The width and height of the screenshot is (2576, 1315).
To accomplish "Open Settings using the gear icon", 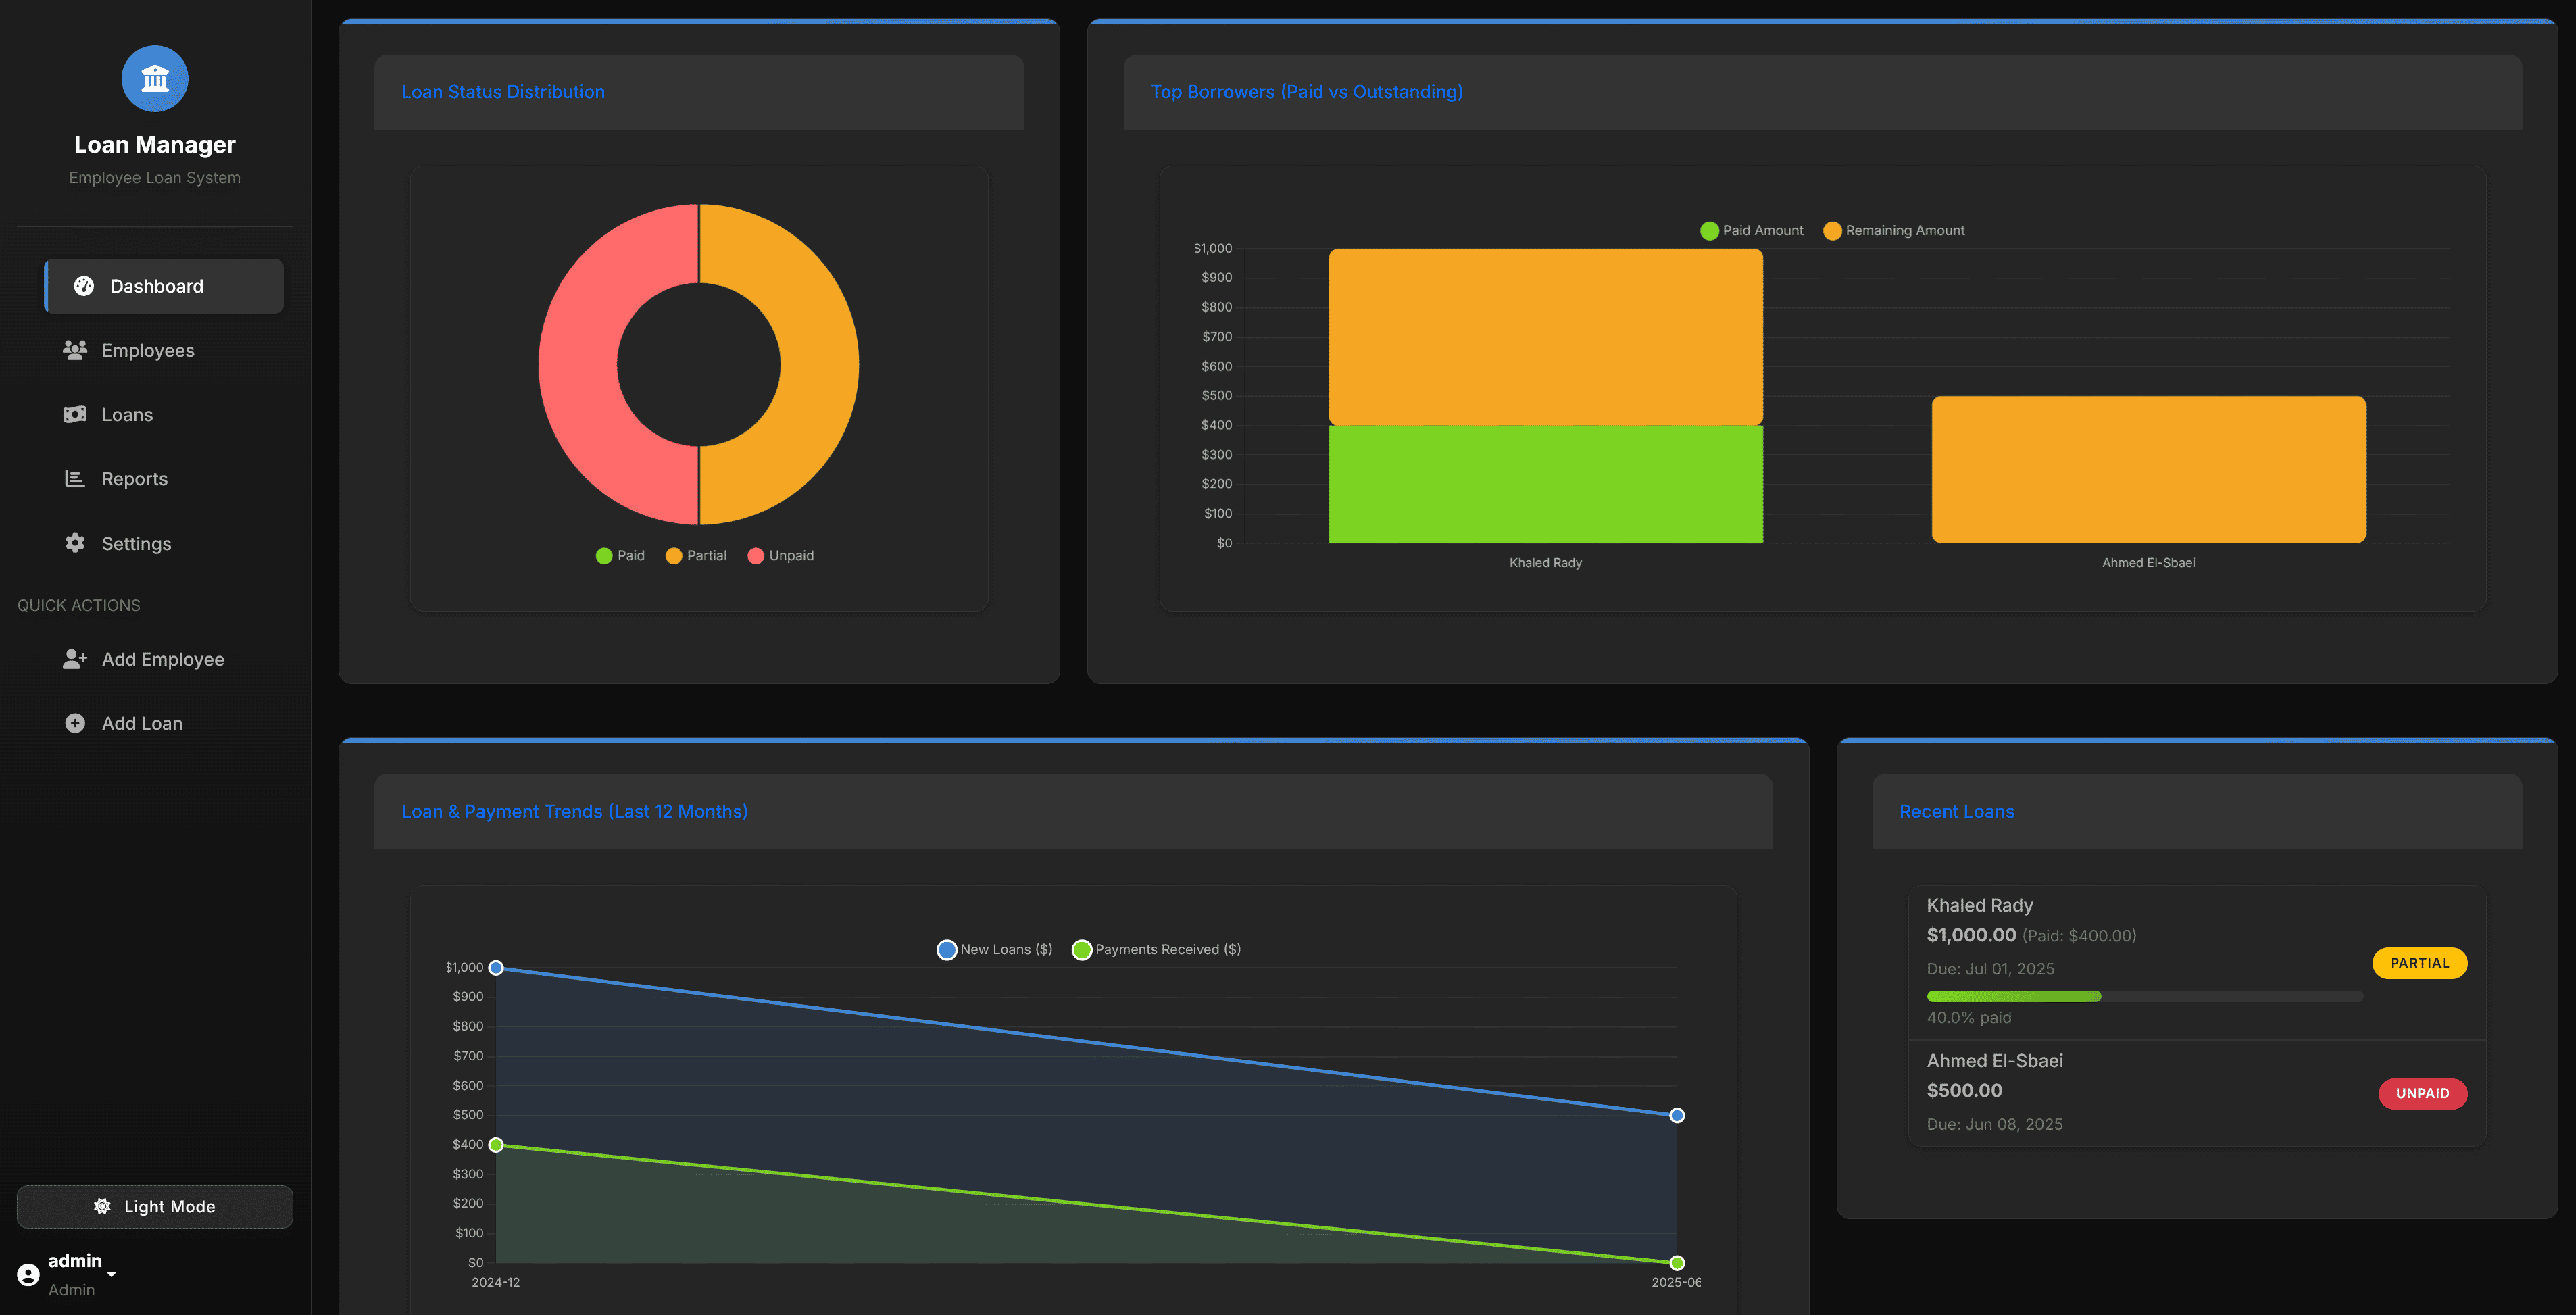I will point(74,543).
